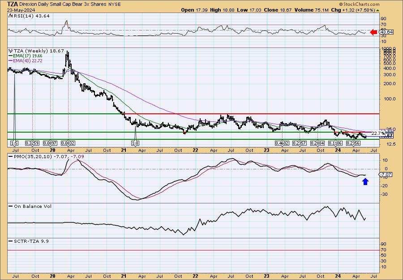Click the 1:5 split marker label
The image size is (403, 280).
(14, 143)
